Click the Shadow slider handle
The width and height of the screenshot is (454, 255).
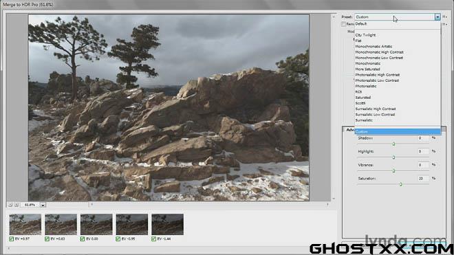(393, 144)
